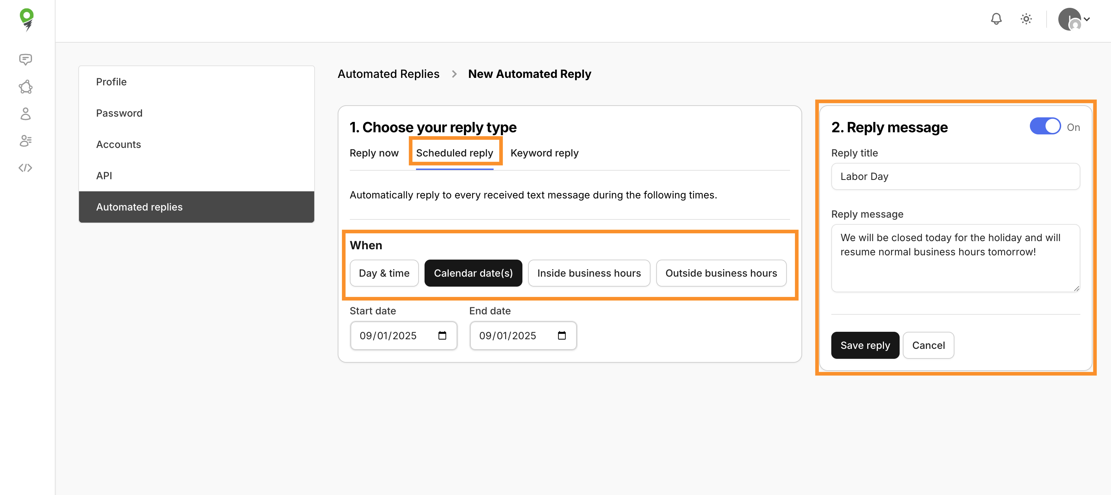Switch to the Keyword reply tab
1111x495 pixels.
pyautogui.click(x=544, y=153)
